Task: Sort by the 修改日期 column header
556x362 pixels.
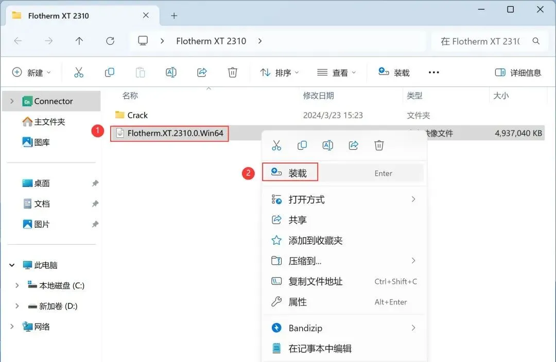Action: pyautogui.click(x=319, y=96)
